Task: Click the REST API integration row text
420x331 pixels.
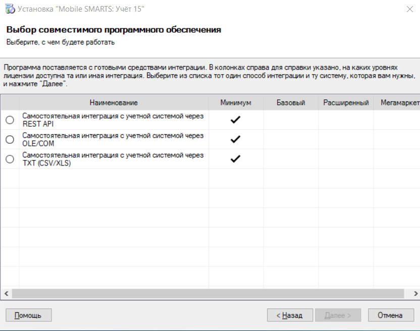Action: point(113,120)
